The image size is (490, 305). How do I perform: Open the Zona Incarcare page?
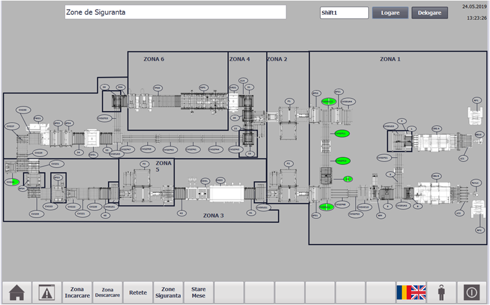(77, 293)
